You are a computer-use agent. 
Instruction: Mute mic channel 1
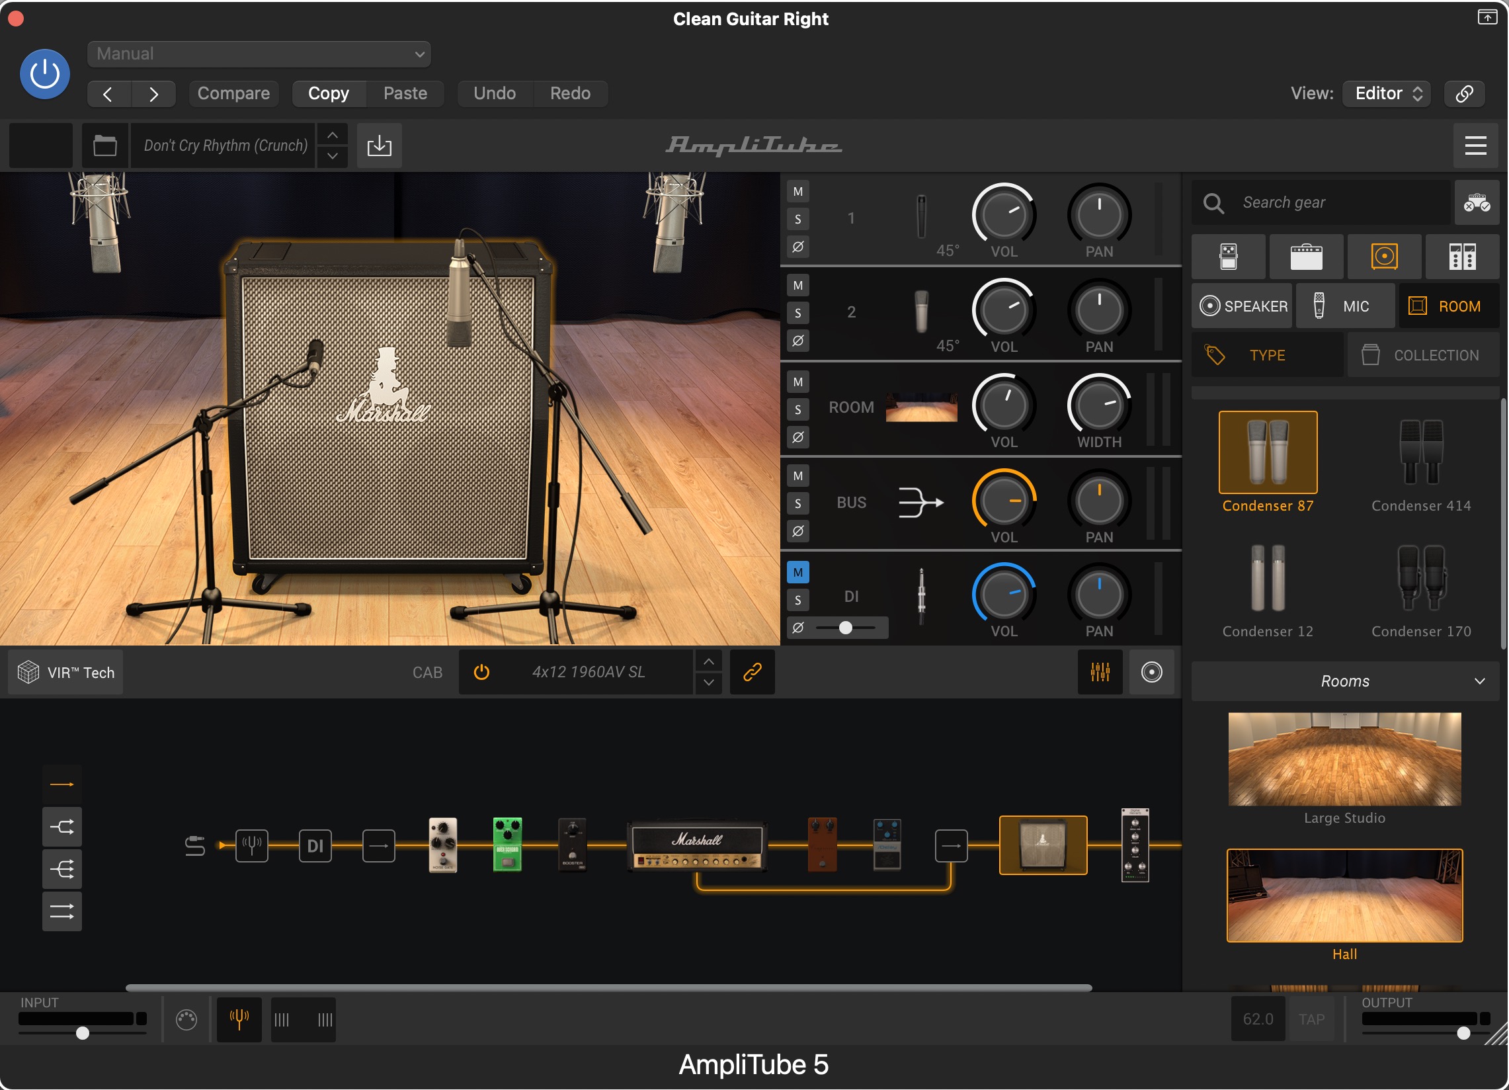[x=797, y=192]
